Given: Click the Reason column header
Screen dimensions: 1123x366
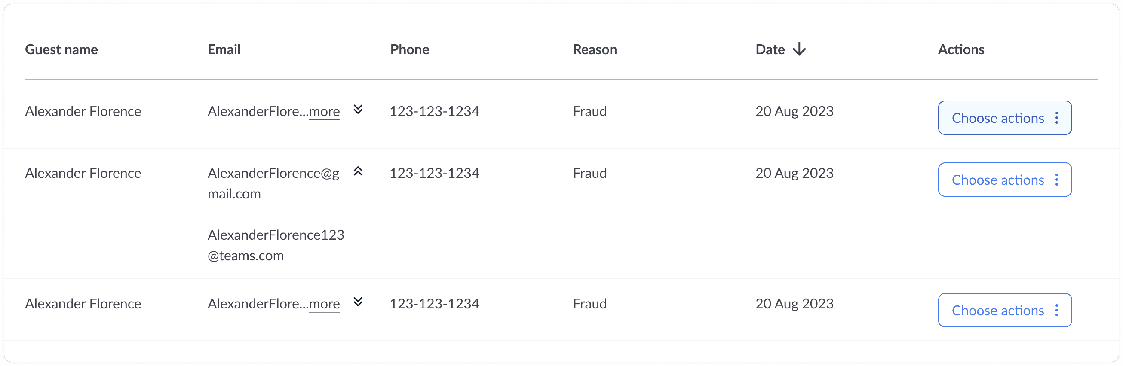Looking at the screenshot, I should [595, 49].
